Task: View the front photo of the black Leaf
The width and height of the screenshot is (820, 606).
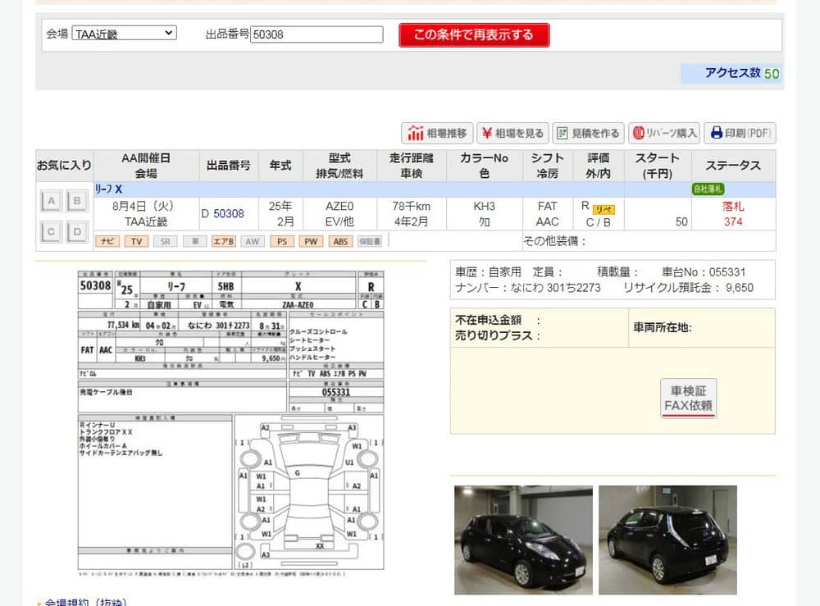Action: click(x=523, y=540)
